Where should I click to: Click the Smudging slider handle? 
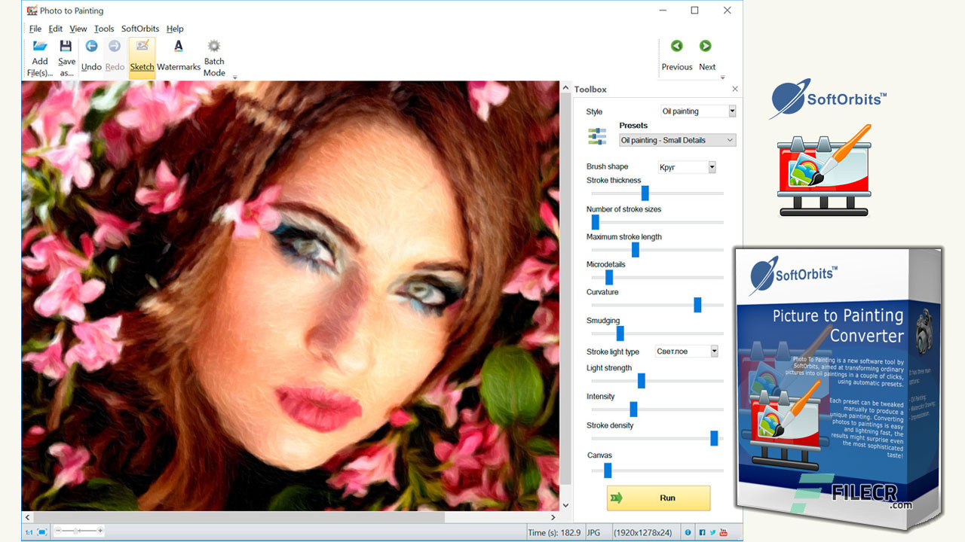point(620,333)
